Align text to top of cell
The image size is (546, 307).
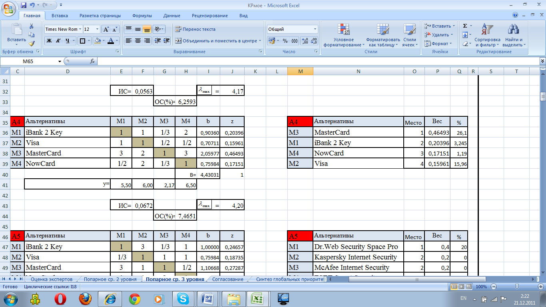click(x=128, y=29)
